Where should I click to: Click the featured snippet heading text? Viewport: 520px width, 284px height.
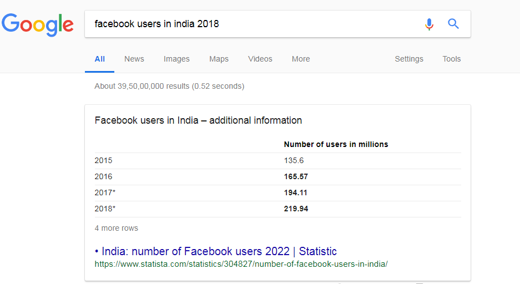pyautogui.click(x=198, y=120)
